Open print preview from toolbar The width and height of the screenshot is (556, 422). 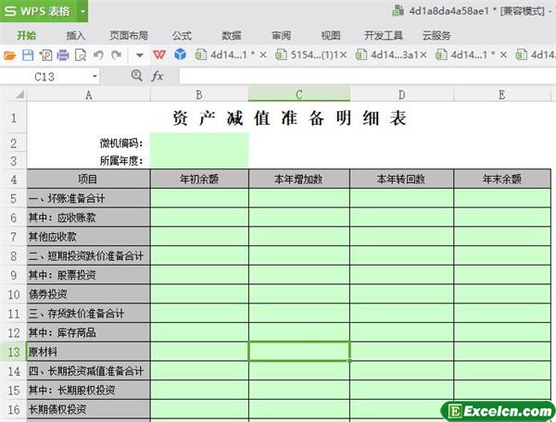click(x=80, y=56)
